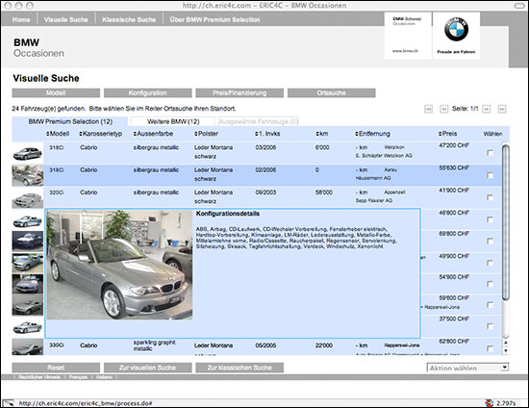
Task: Sort the list by Karosserietyp column
Action: [101, 134]
